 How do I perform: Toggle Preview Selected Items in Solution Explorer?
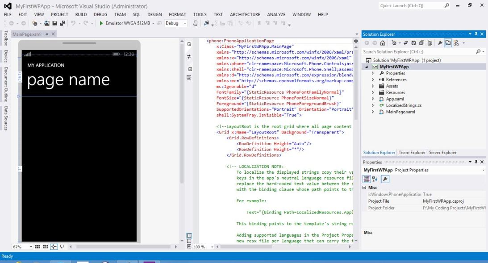[448, 43]
